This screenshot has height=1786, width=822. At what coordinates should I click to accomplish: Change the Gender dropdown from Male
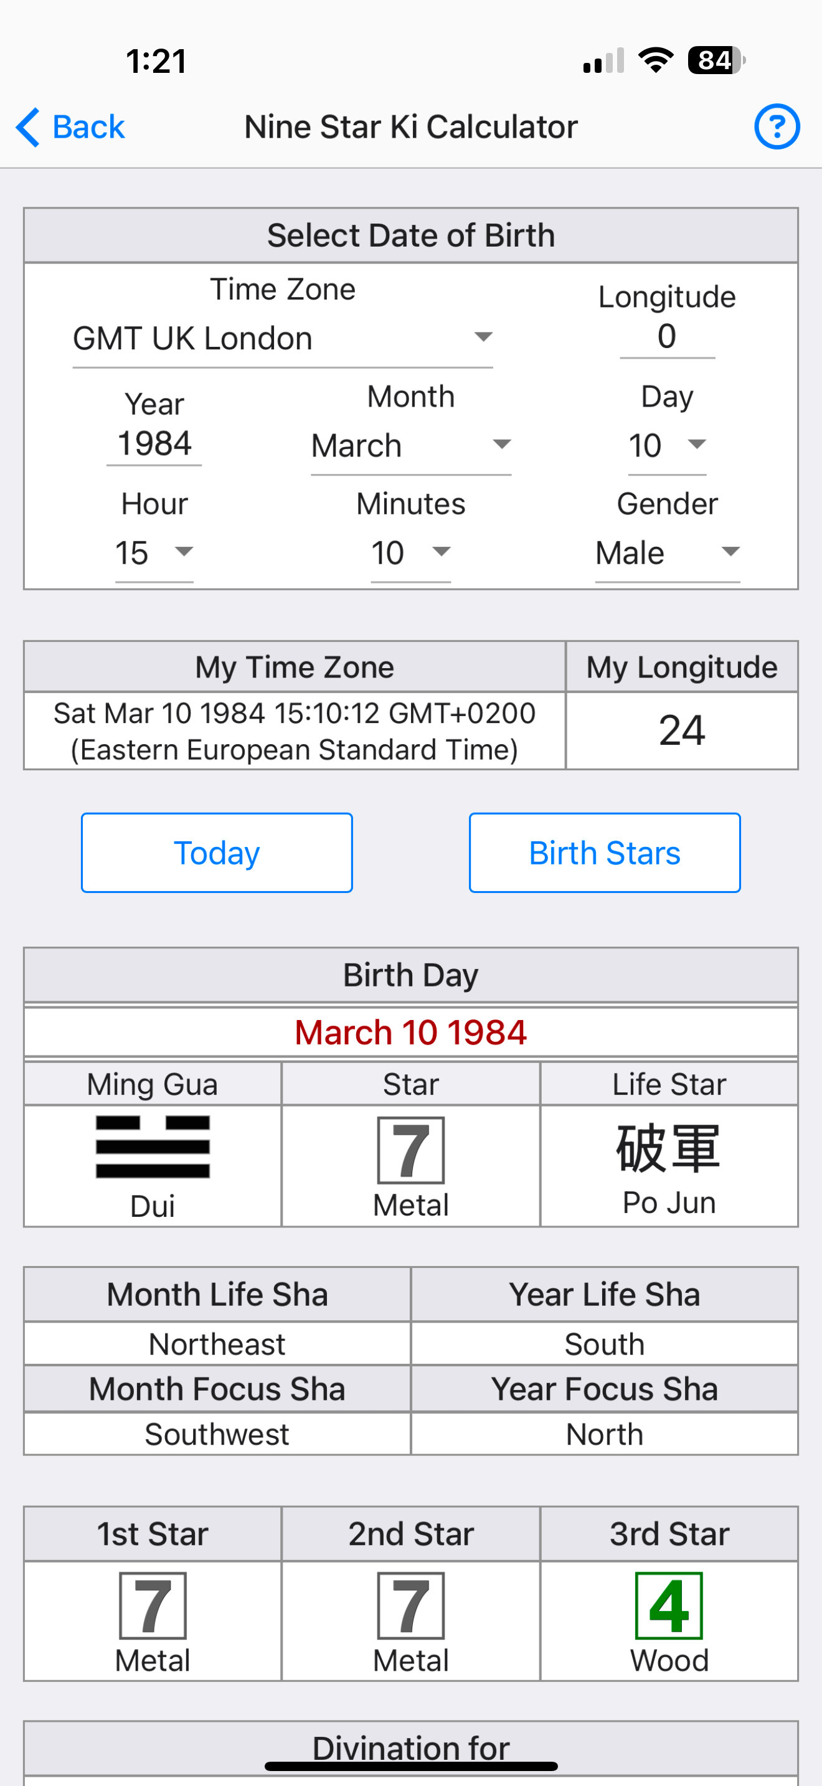point(668,553)
